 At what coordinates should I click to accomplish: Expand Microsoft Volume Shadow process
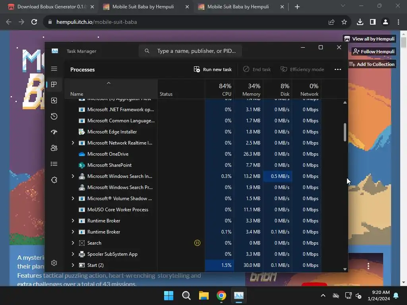click(73, 199)
